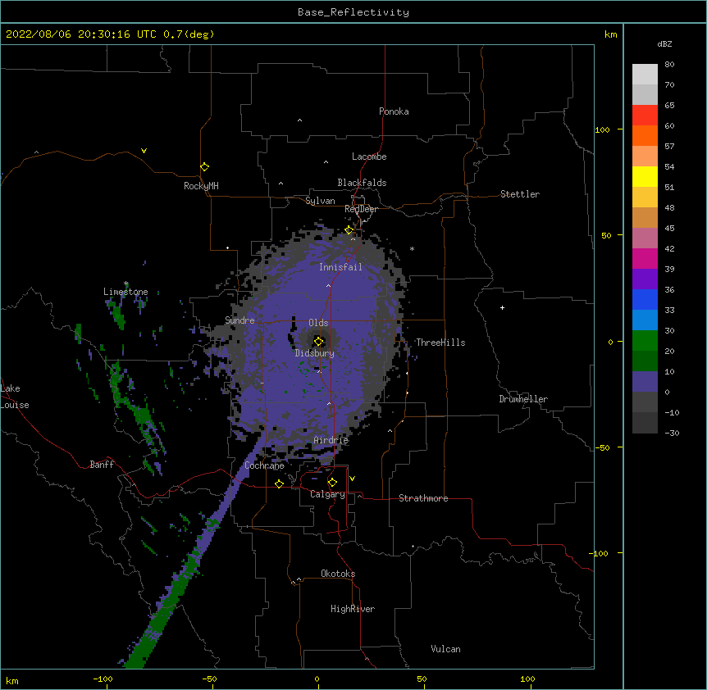Click the -30 value on dBZ scale
Image resolution: width=707 pixels, height=690 pixels.
click(x=672, y=433)
